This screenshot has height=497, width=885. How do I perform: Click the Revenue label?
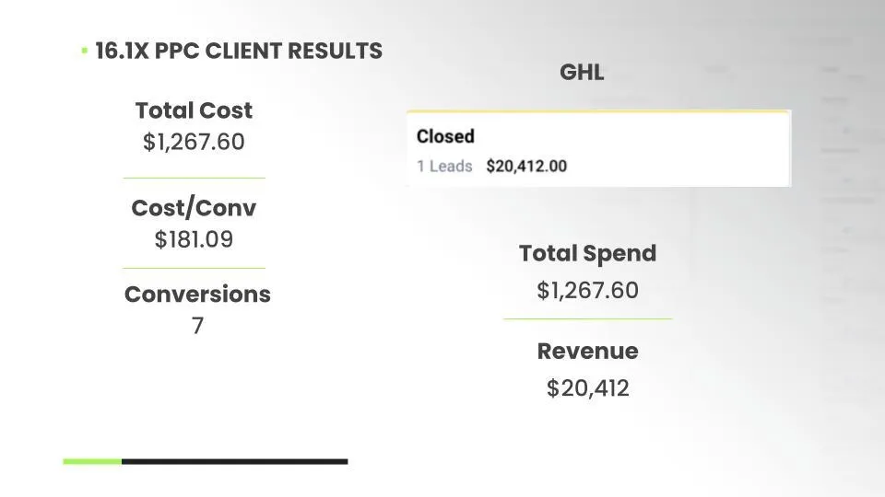[x=587, y=351]
